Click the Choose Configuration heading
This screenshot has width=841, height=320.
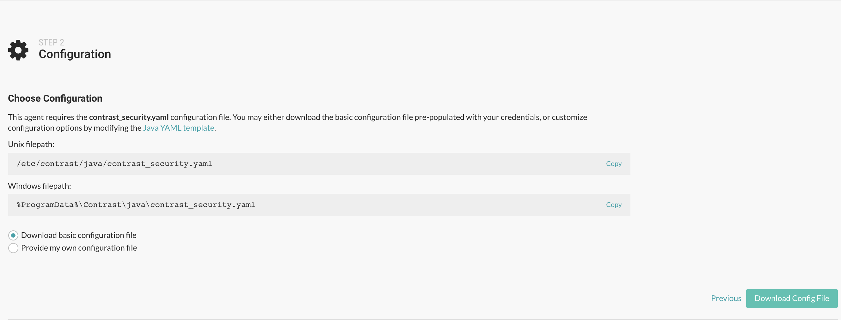[55, 98]
